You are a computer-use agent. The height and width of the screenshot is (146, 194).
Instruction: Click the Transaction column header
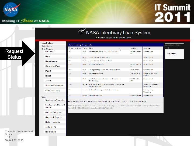tap(75, 48)
